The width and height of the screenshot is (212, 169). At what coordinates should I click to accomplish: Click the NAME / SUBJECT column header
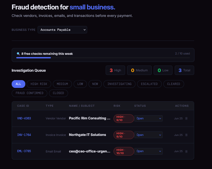tap(82, 106)
